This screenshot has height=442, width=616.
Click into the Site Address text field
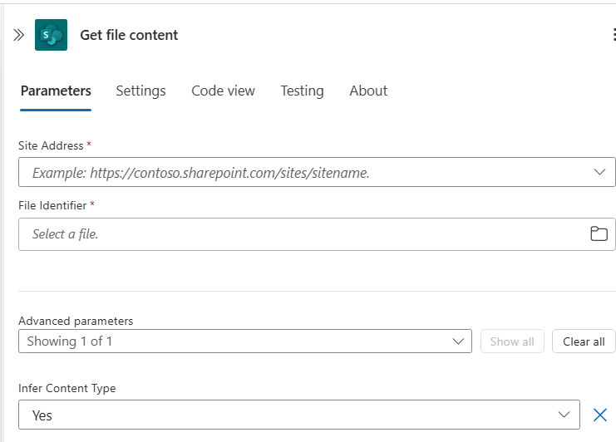tap(299, 173)
